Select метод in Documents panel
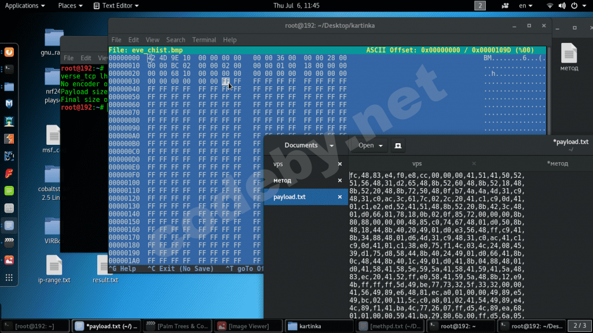 (x=306, y=181)
